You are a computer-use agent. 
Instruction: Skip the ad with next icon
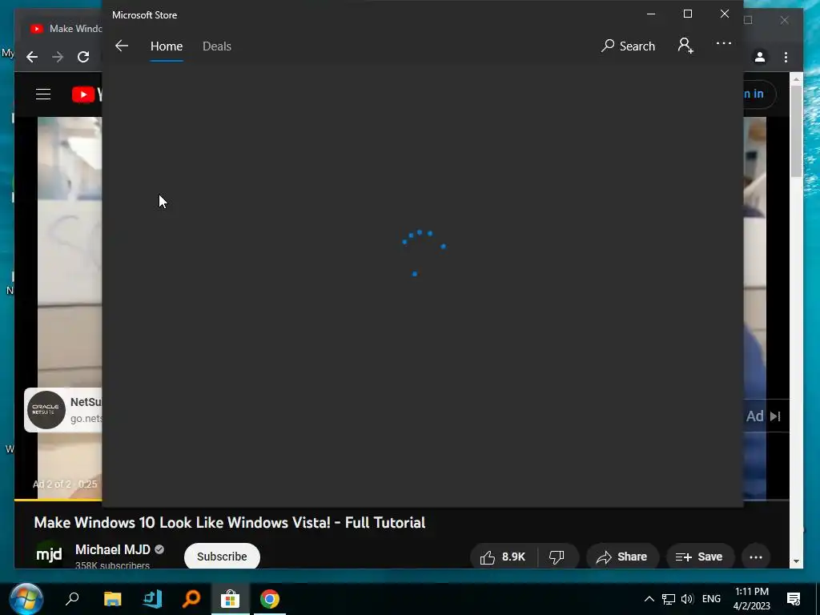coord(775,416)
